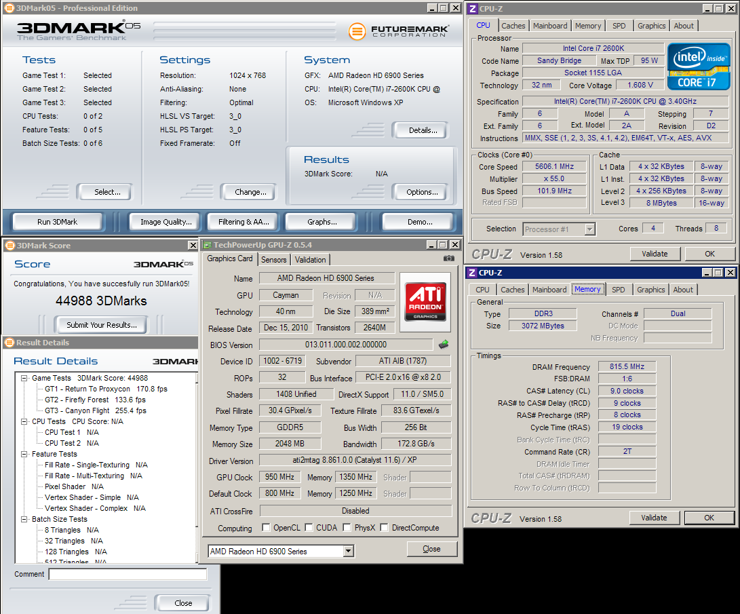This screenshot has height=614, width=740.
Task: Click the 950 MHz GPU Clock field
Action: click(279, 477)
